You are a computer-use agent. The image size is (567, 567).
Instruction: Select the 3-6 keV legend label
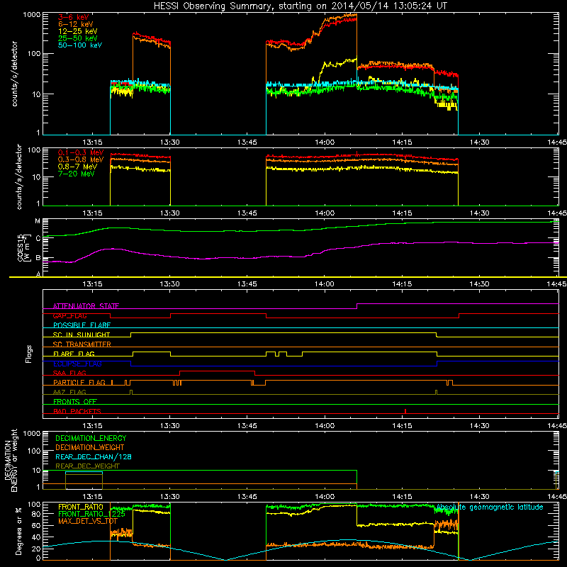pyautogui.click(x=73, y=17)
